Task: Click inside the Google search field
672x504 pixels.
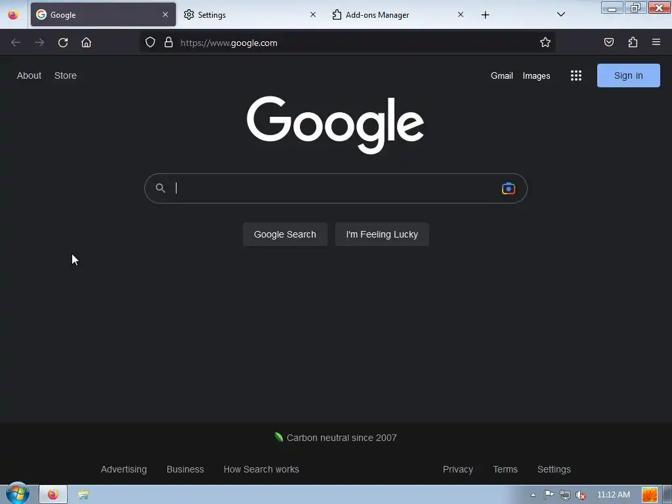Action: point(336,188)
